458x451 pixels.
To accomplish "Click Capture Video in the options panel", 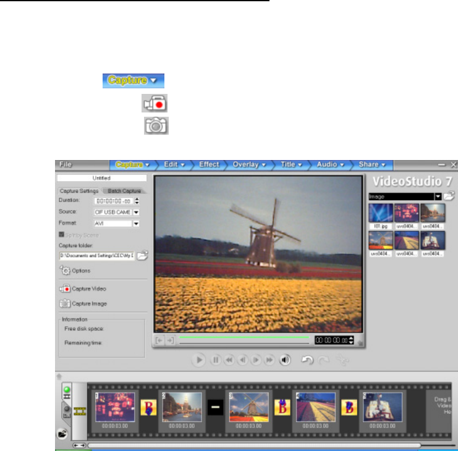I will pos(83,289).
